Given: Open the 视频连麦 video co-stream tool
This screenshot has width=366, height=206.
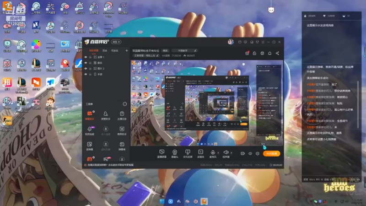Looking at the screenshot, I should (x=90, y=131).
